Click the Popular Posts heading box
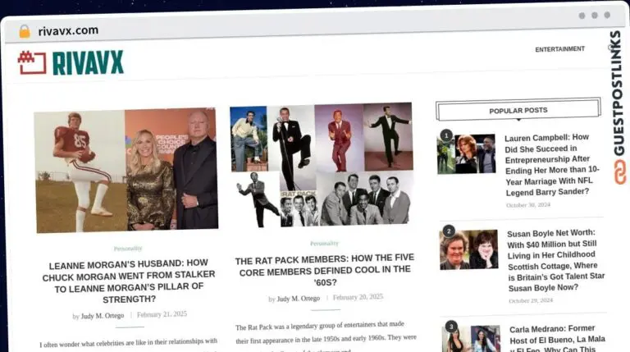This screenshot has width=630, height=352. (518, 110)
